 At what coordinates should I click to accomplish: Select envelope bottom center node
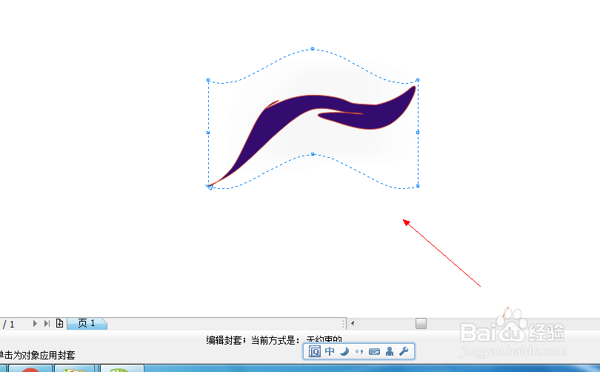(313, 154)
